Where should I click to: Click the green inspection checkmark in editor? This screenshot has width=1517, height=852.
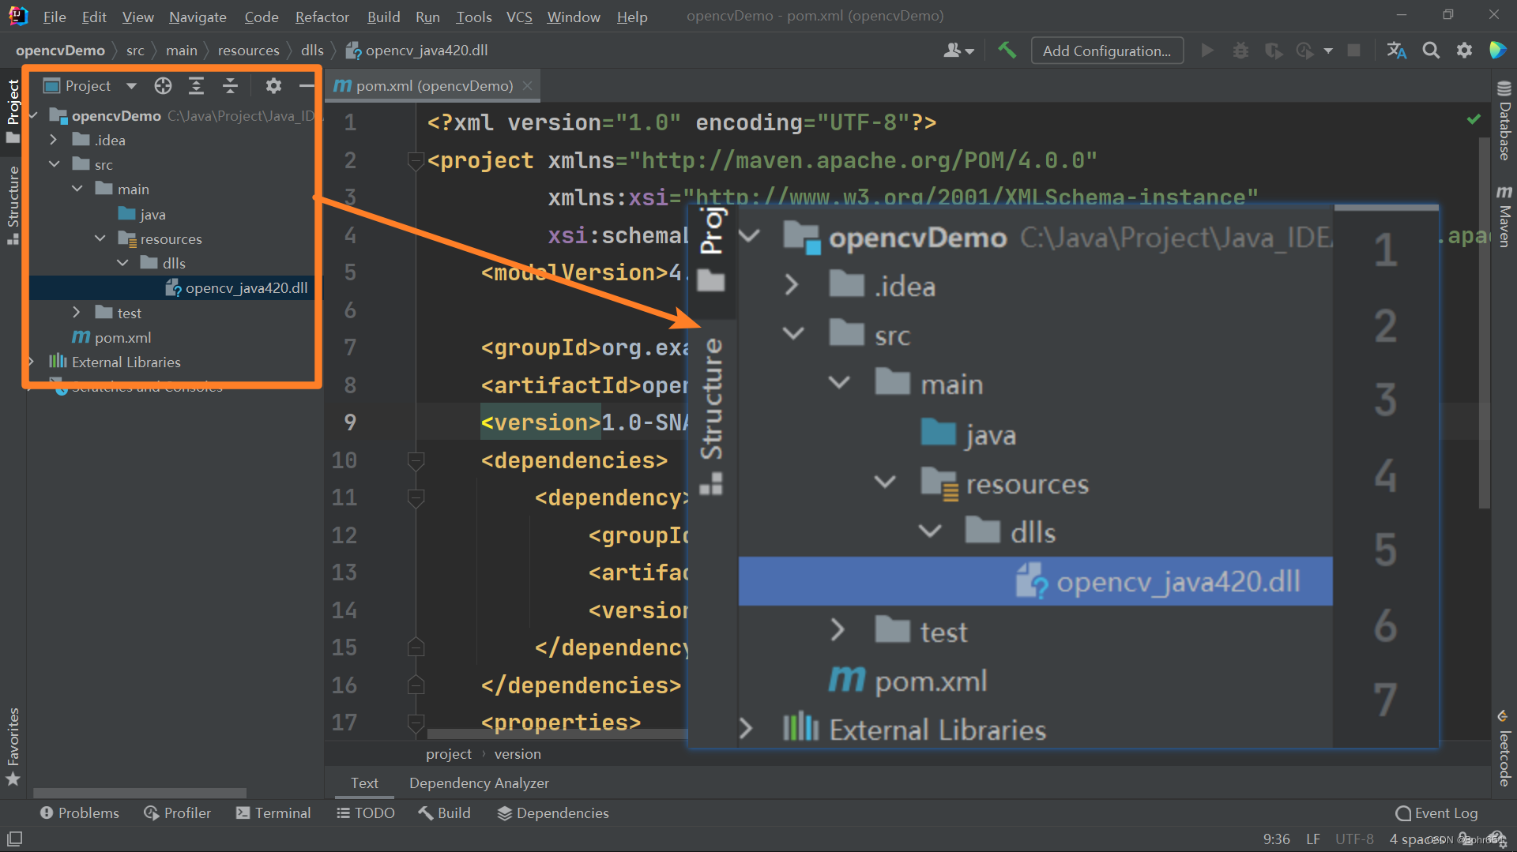(x=1474, y=119)
